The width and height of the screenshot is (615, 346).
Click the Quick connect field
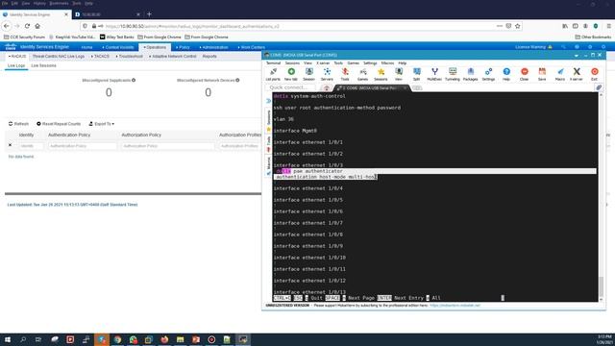tap(292, 87)
